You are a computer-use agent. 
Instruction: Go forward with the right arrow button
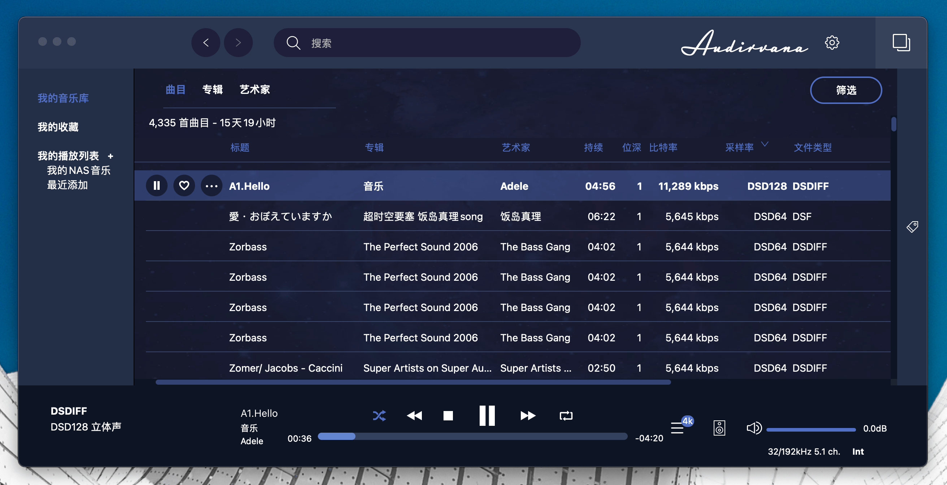pyautogui.click(x=238, y=43)
